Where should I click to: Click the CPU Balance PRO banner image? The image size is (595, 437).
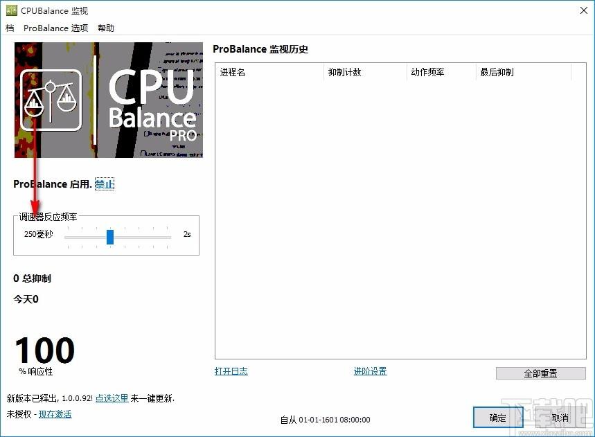point(109,100)
